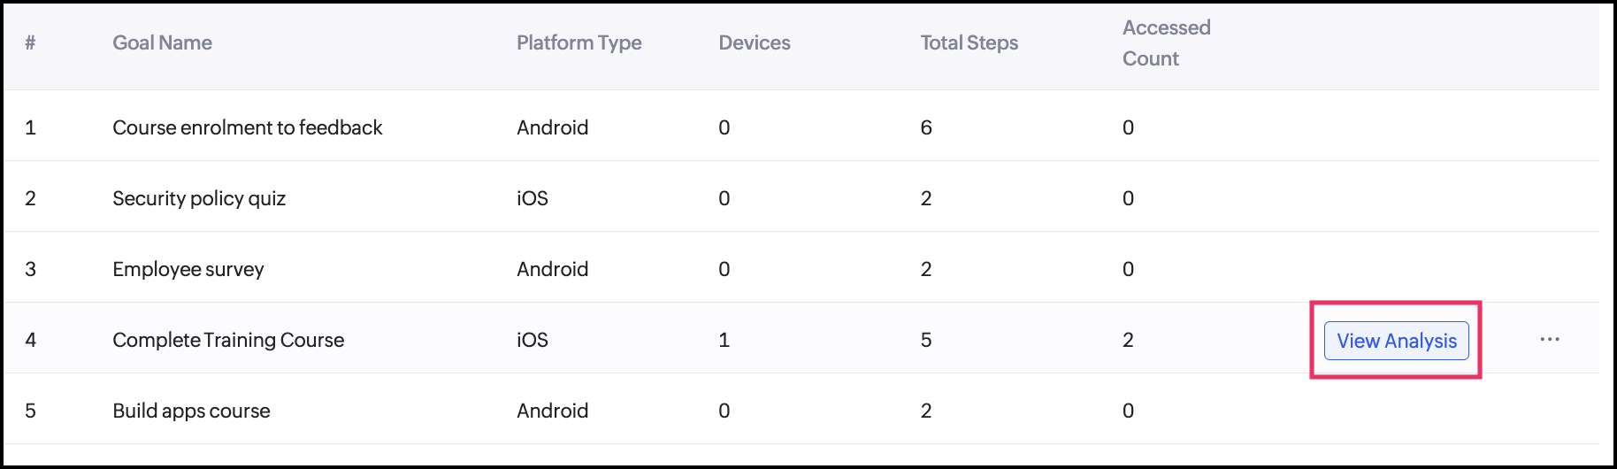The height and width of the screenshot is (469, 1617).
Task: Click the Total Steps value 6
Action: click(x=926, y=127)
